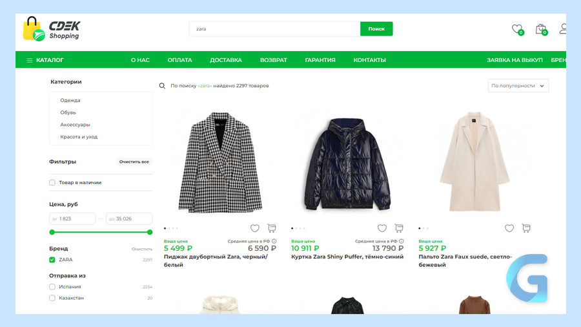Click the Каталог hamburger menu icon

(29, 60)
